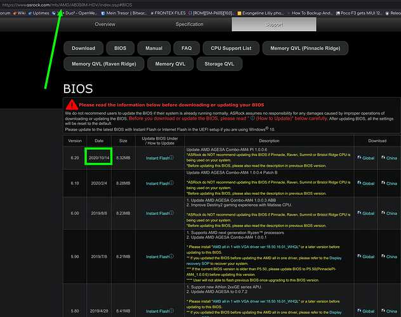The width and height of the screenshot is (401, 317).
Task: Click the Update BIOS Under / How to Update header
Action: click(160, 141)
